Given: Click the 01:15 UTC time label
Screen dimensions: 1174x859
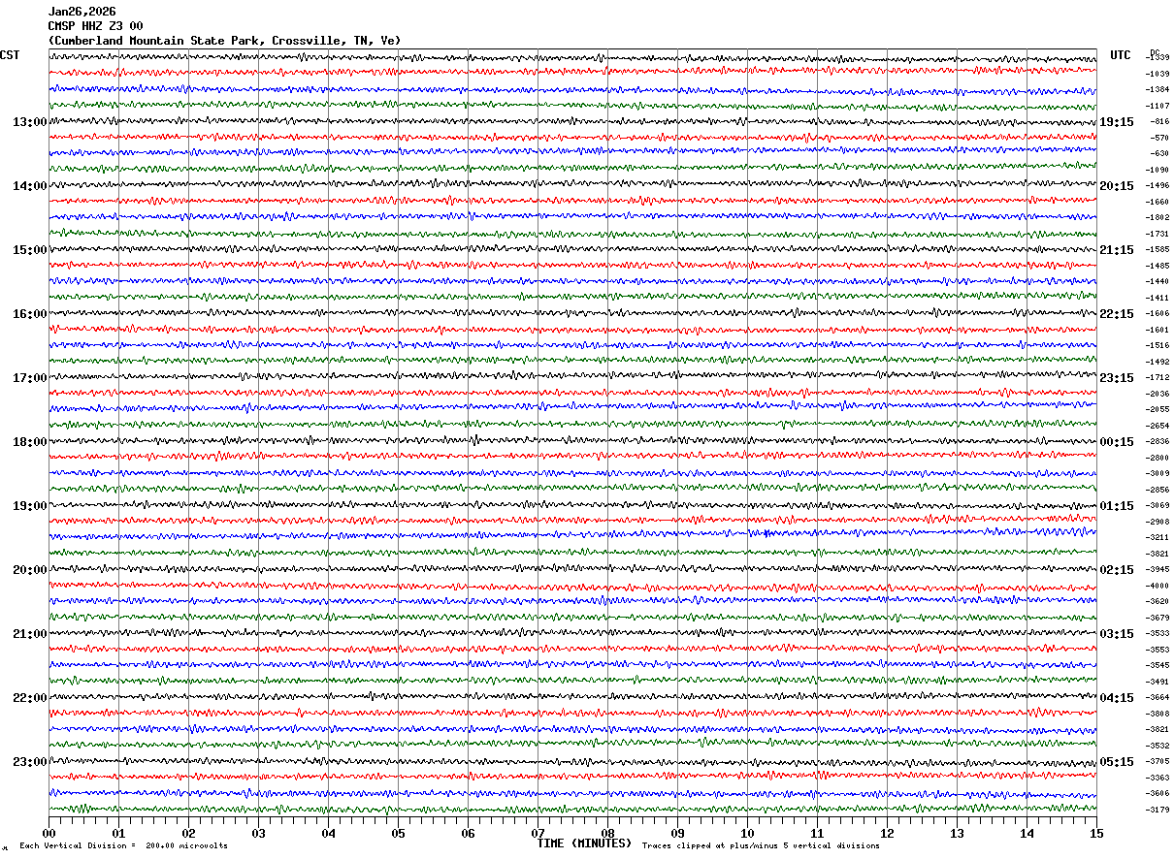Looking at the screenshot, I should pos(1117,506).
